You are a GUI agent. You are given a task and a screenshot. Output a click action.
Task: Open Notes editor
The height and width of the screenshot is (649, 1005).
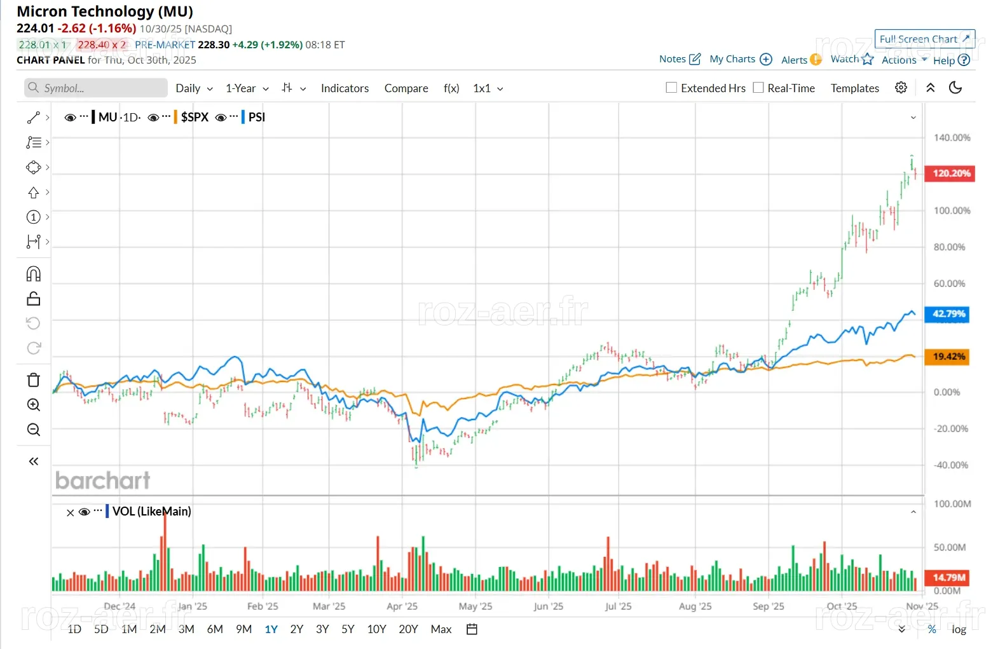(680, 59)
